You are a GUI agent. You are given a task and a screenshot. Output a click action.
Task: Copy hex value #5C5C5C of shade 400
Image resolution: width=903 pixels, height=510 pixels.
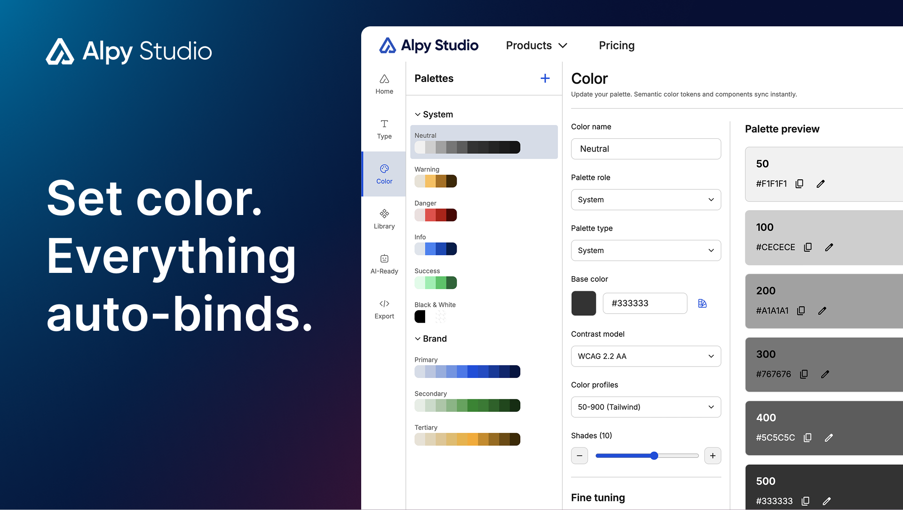click(x=808, y=438)
